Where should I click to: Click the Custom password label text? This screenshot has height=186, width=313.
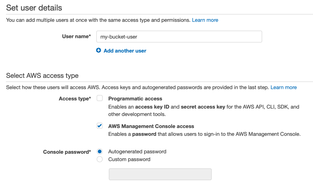click(x=129, y=159)
